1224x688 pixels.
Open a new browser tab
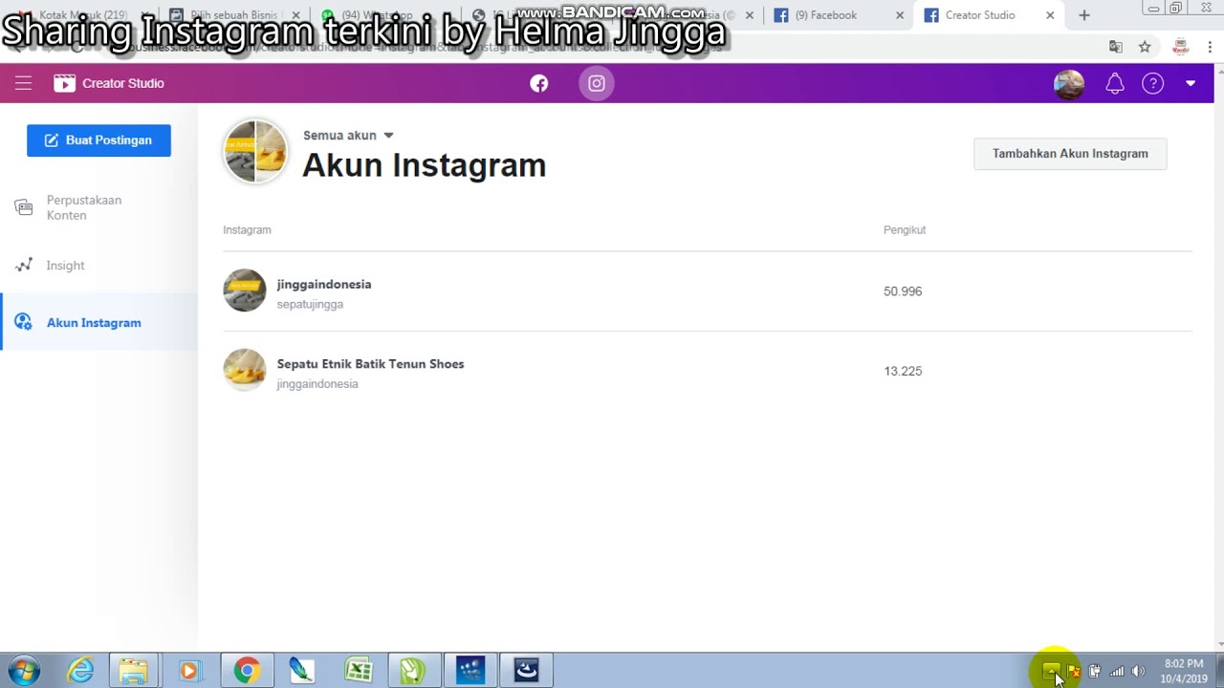(x=1083, y=15)
